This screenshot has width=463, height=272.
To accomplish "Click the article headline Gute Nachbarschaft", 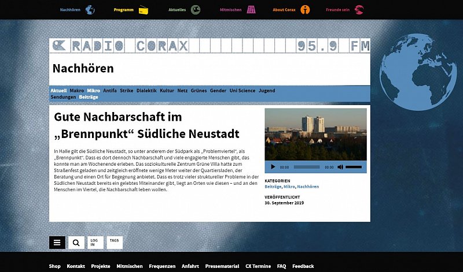I will pyautogui.click(x=147, y=125).
